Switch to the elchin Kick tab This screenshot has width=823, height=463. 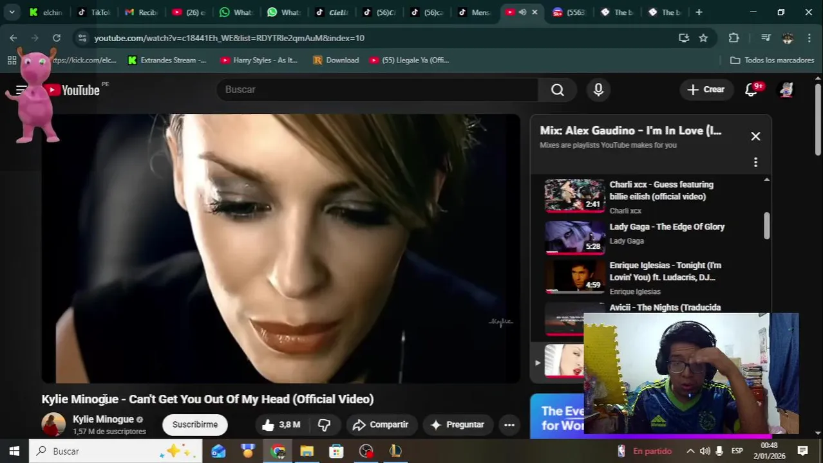pyautogui.click(x=46, y=12)
